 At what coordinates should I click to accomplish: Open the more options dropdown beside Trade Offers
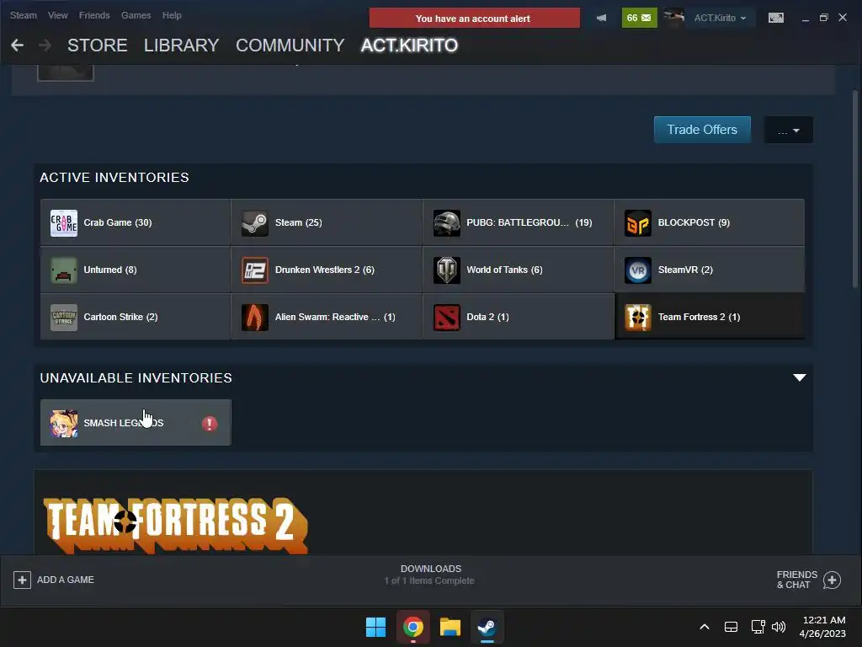click(788, 130)
